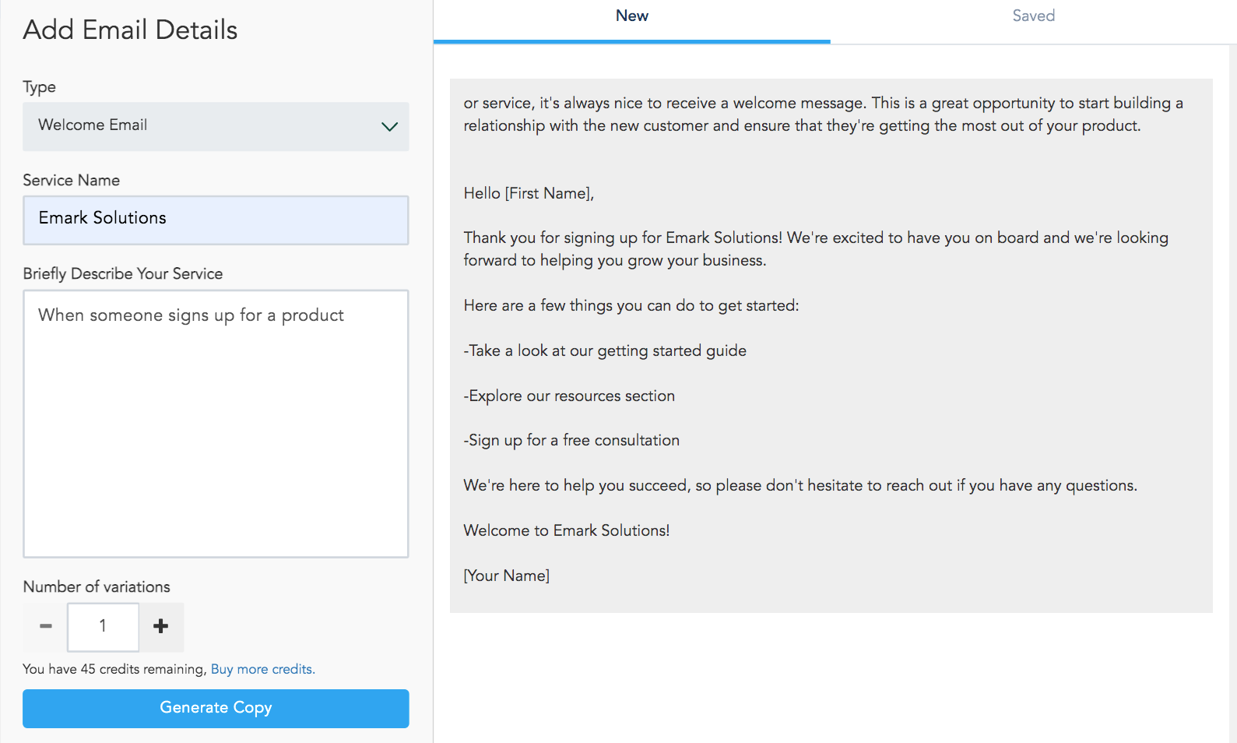Click the 'Hello [First Name],' line
Viewport: 1237px width, 743px height.
[529, 193]
